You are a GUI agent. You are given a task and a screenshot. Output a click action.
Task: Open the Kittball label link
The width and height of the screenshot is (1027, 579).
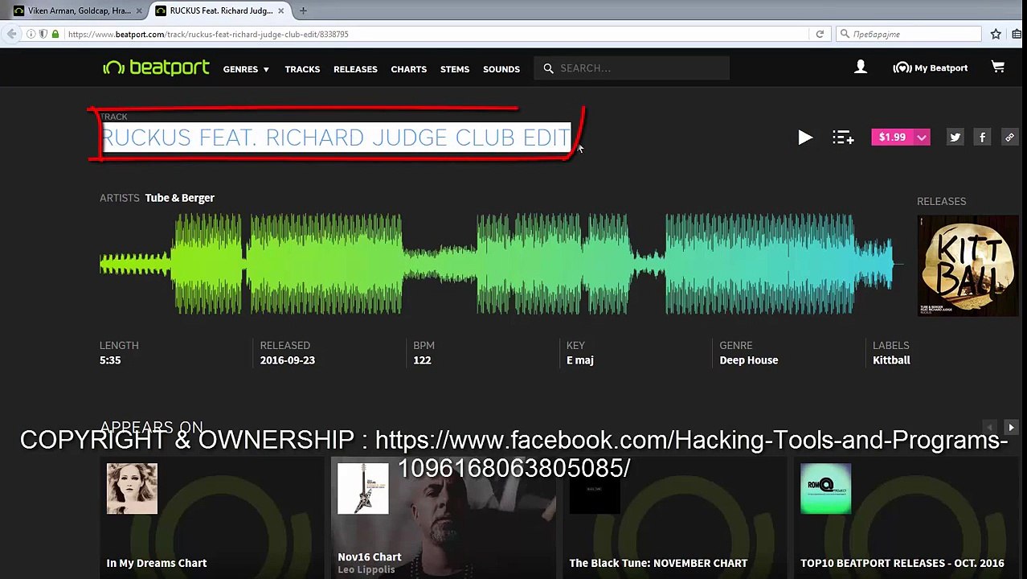click(x=891, y=360)
